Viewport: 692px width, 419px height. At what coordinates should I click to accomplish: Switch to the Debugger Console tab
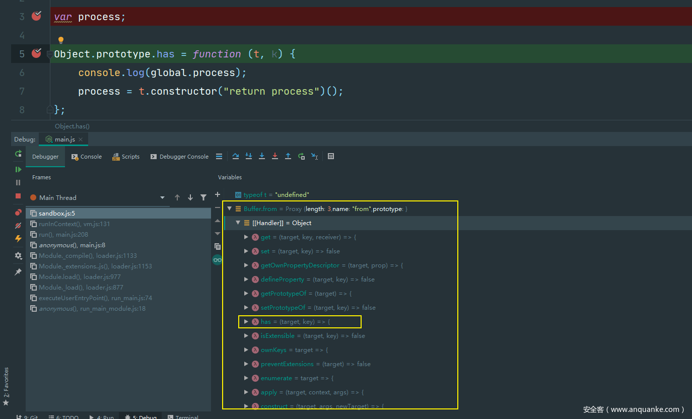click(179, 157)
